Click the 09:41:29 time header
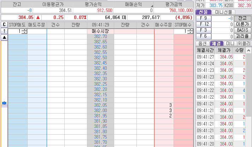The image size is (252, 147). (x=100, y=25)
